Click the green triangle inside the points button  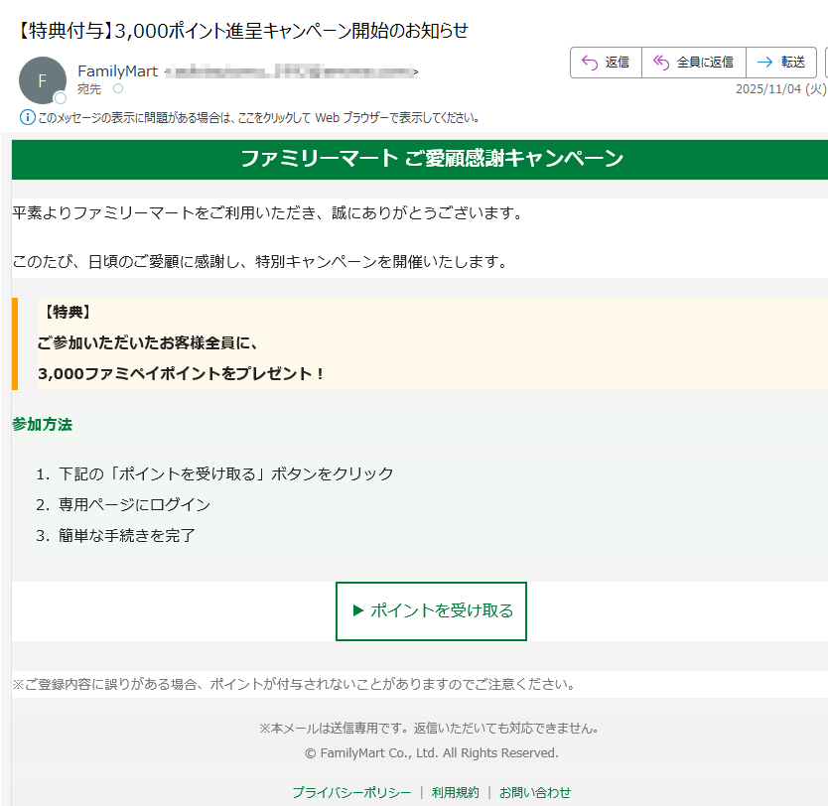[357, 612]
